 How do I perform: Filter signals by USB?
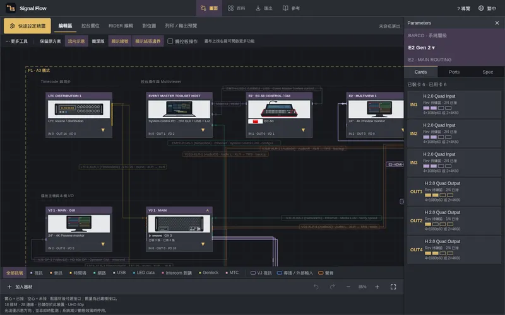click(x=119, y=273)
